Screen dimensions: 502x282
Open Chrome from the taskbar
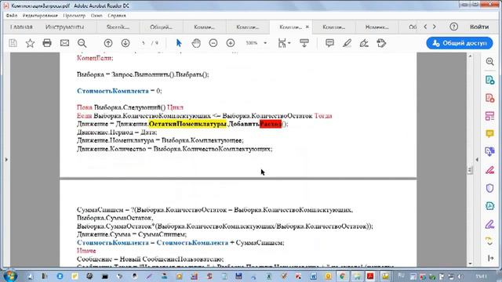[342, 276]
